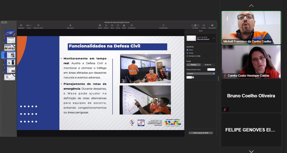Click the Ministério da Integração logo text
The image size is (287, 153).
155,123
